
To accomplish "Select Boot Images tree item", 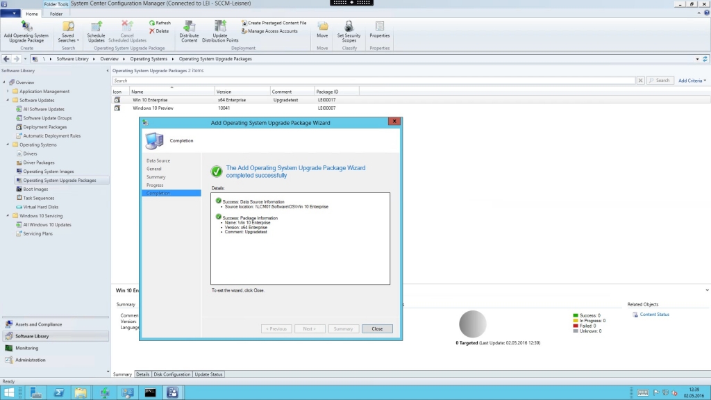I will (35, 189).
